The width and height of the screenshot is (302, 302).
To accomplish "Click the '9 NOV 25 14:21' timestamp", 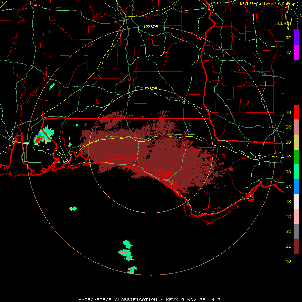I will pyautogui.click(x=202, y=300).
